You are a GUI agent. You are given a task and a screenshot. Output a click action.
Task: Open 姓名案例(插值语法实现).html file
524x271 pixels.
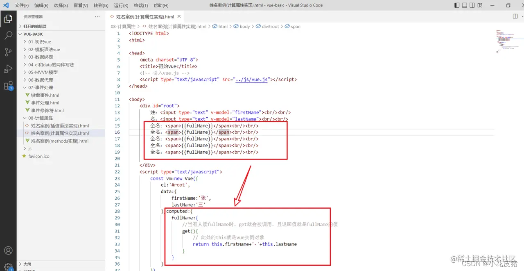[x=61, y=126]
